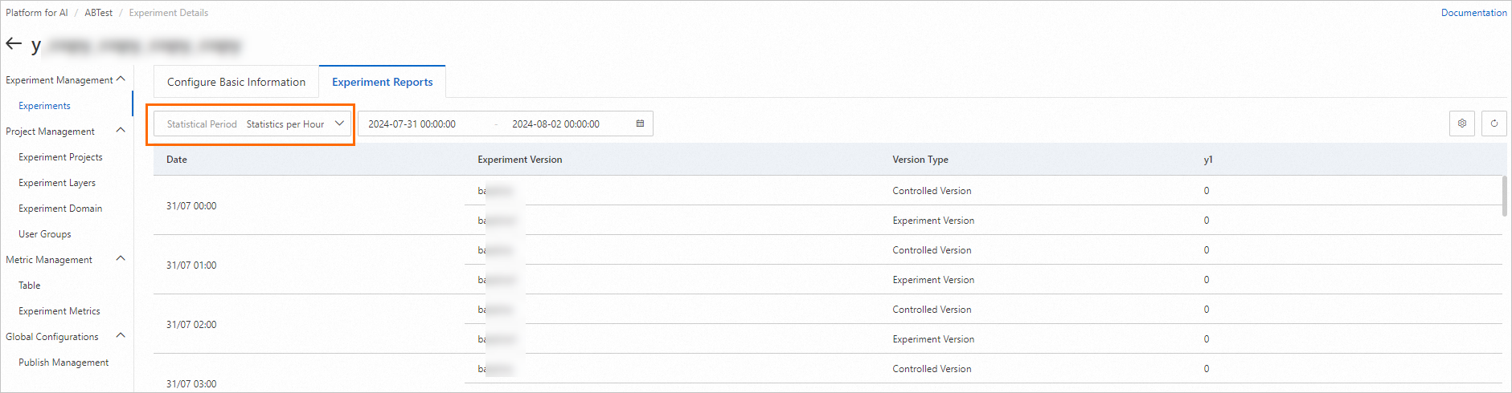Screen dimensions: 1512x393
Task: Click the start date input field
Action: 412,124
